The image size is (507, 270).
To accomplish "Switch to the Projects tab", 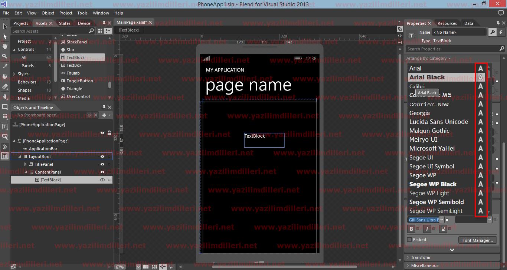I will point(21,23).
